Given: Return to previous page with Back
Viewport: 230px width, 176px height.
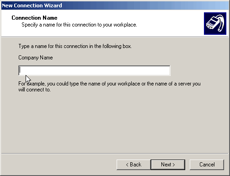Looking at the screenshot, I should coord(134,165).
